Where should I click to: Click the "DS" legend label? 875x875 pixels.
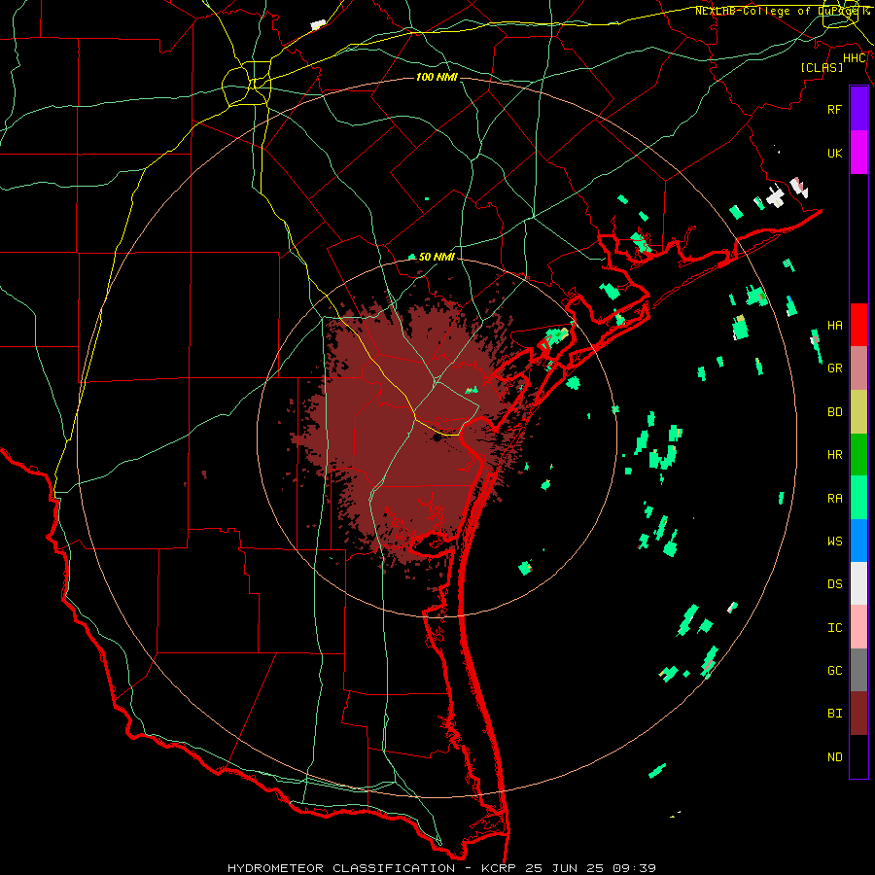click(835, 584)
